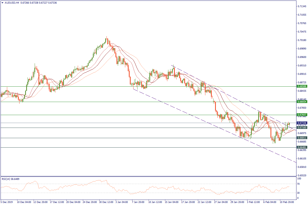
Task: Open the dropdown arrow beside AUDUSD,H4
Action: coord(2,3)
